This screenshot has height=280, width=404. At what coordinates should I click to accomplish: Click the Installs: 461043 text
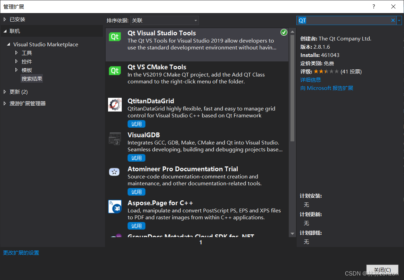click(320, 55)
